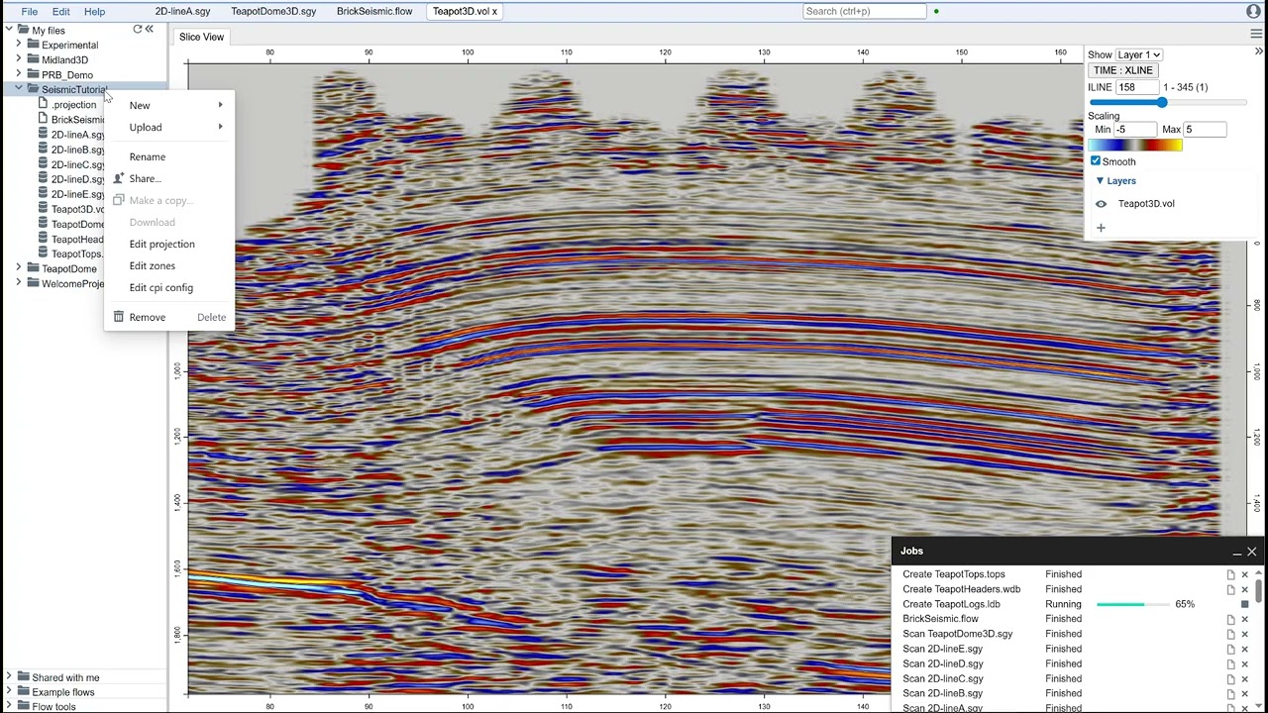Open log for BrickSeismic.flow job
This screenshot has width=1268, height=713.
coord(1231,619)
